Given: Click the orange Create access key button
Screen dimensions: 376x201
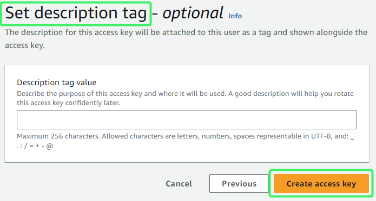Looking at the screenshot, I should [321, 183].
